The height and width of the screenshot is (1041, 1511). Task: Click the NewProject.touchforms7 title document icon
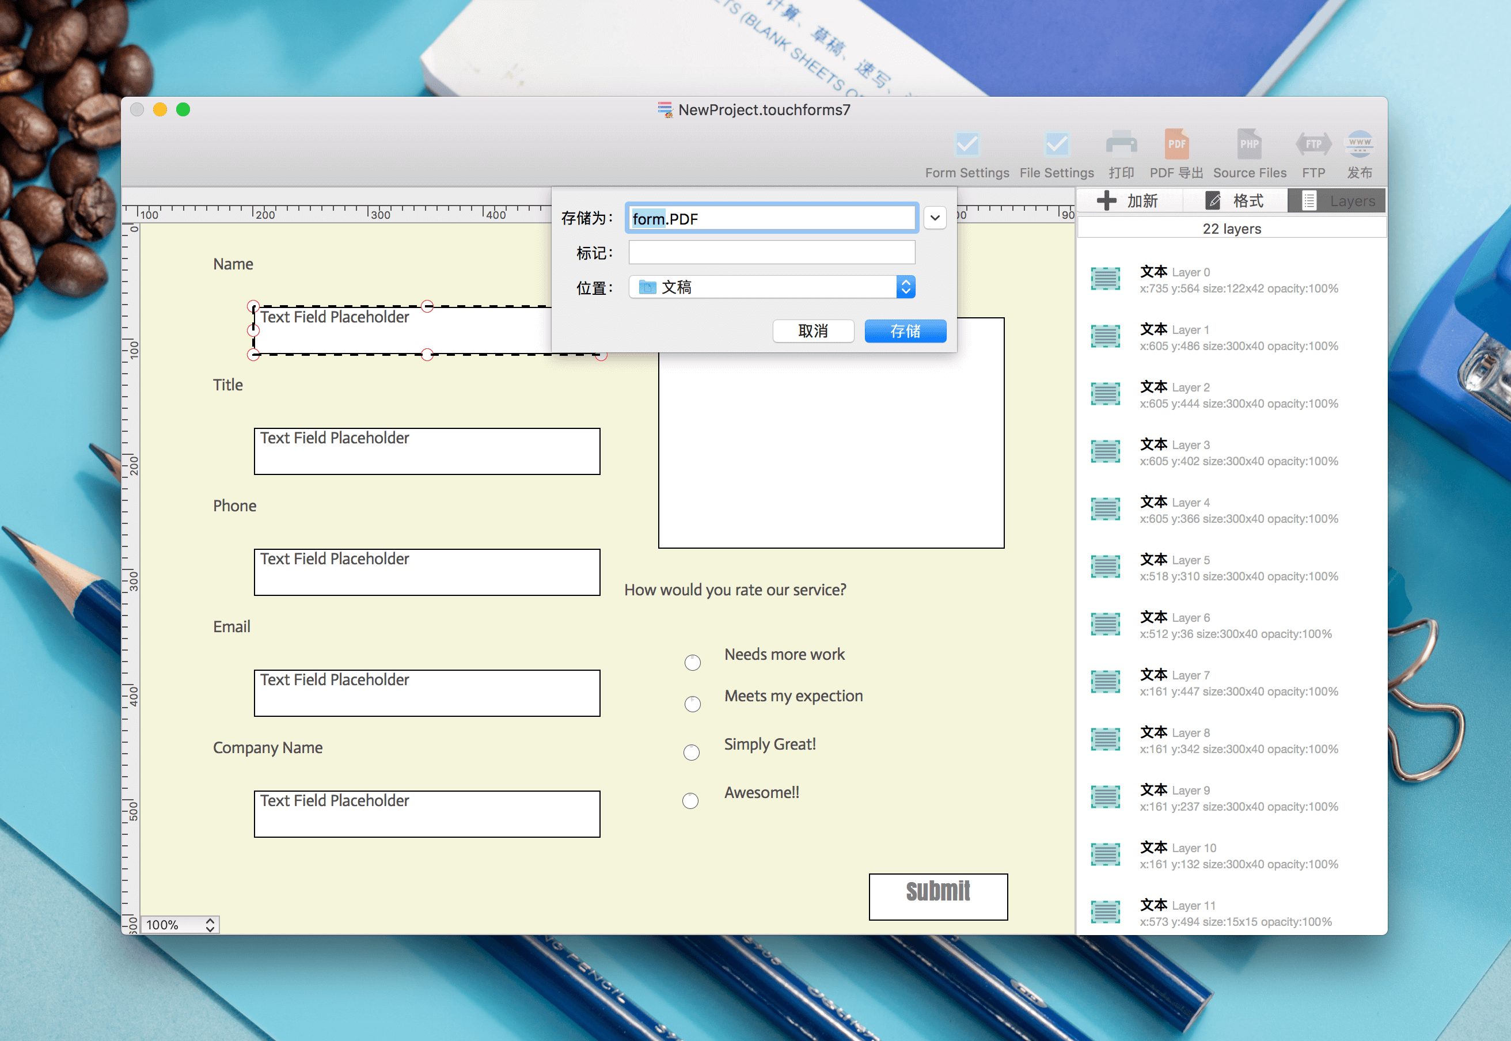tap(665, 109)
